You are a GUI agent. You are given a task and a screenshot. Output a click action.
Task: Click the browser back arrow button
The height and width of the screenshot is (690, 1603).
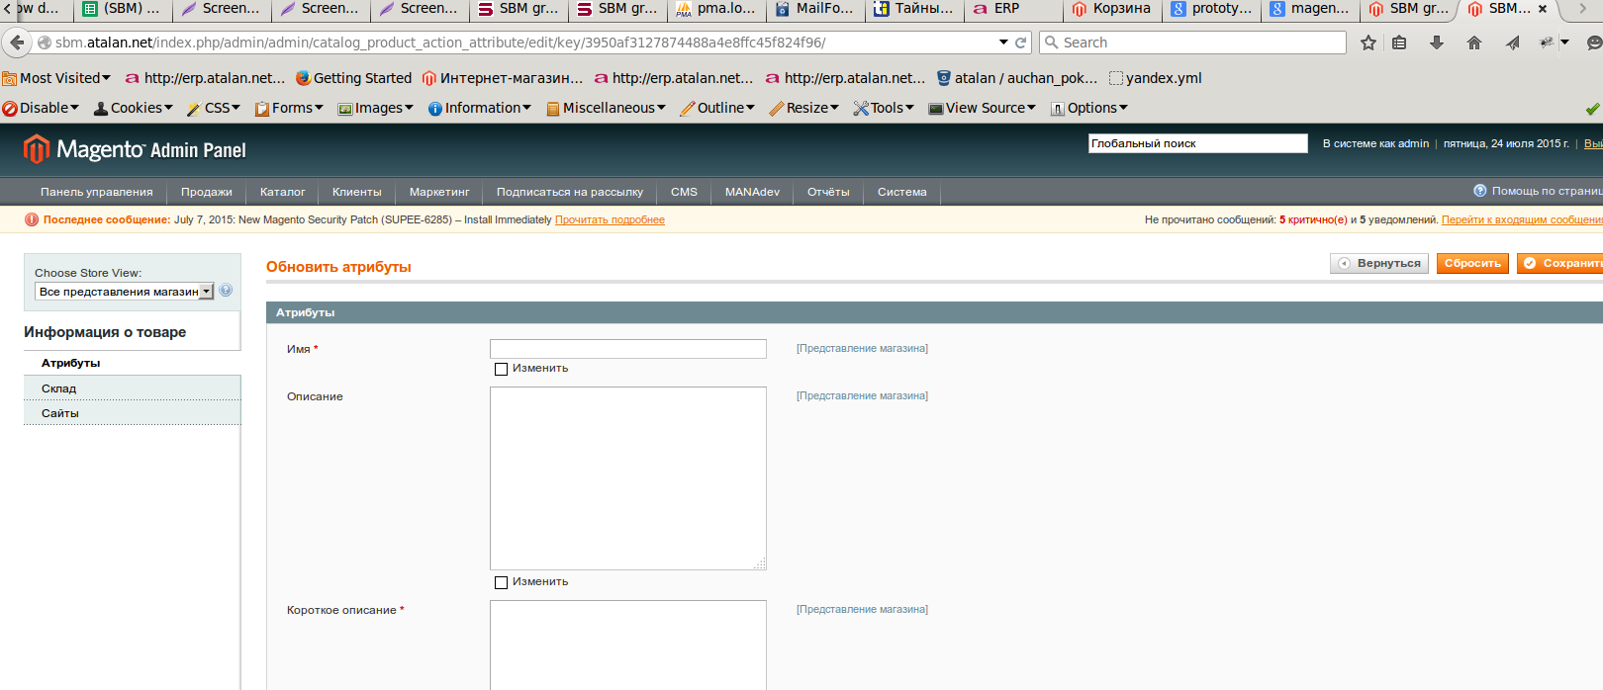point(16,43)
